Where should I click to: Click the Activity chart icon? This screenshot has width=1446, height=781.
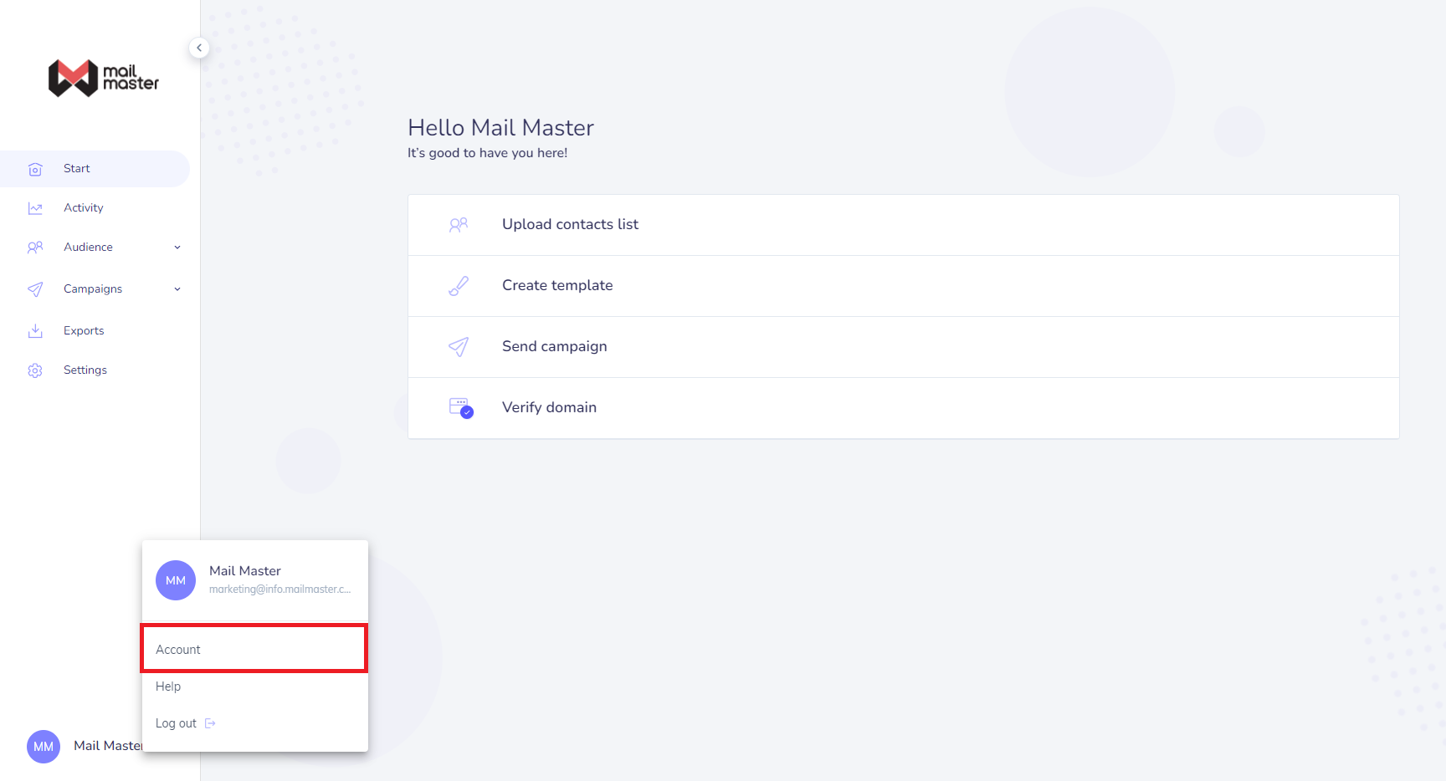(x=35, y=208)
